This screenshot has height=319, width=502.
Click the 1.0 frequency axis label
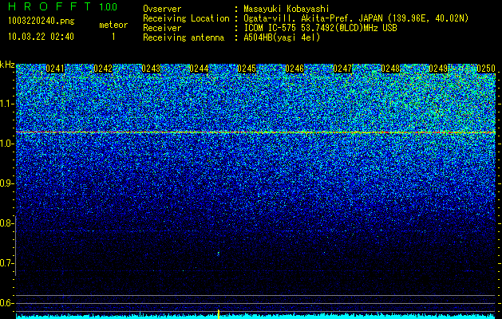tap(6, 144)
